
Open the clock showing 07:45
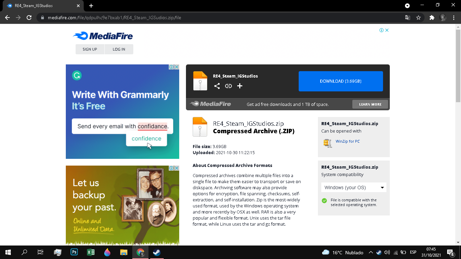coord(431,252)
